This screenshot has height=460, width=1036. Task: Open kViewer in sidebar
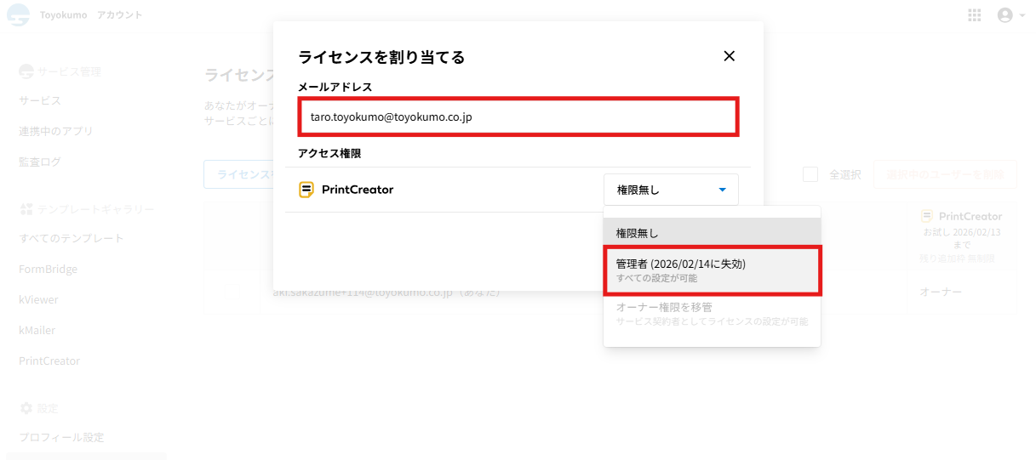click(39, 299)
